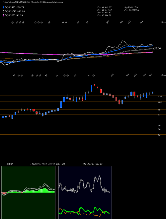This screenshot has height=219, width=166.
Task: Click the white DOW MT legend swatch
Action: point(3,12)
